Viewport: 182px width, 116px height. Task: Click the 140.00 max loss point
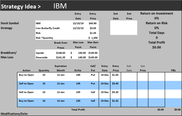click(x=82, y=57)
